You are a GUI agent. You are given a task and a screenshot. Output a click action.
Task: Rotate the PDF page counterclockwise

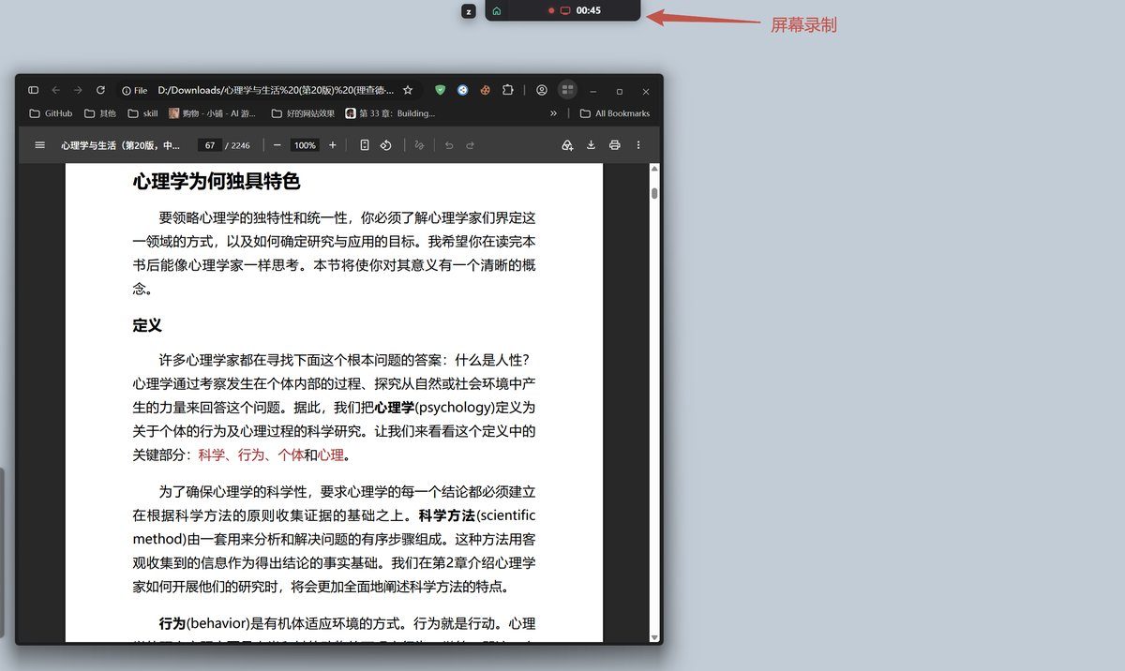pyautogui.click(x=385, y=145)
